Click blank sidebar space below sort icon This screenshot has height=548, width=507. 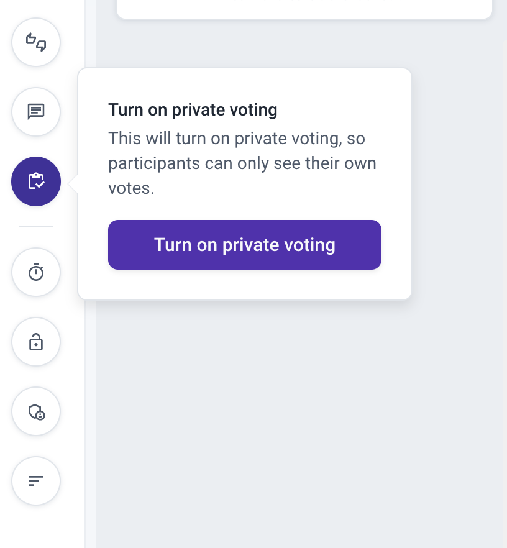(x=42, y=527)
